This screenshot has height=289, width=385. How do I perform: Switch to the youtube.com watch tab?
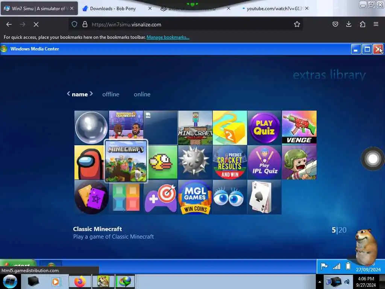[274, 9]
